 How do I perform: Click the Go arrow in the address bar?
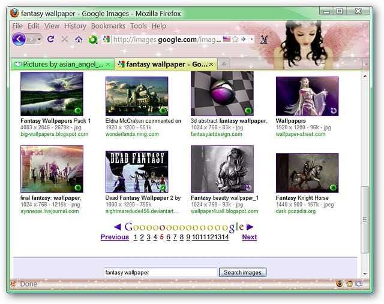[243, 39]
